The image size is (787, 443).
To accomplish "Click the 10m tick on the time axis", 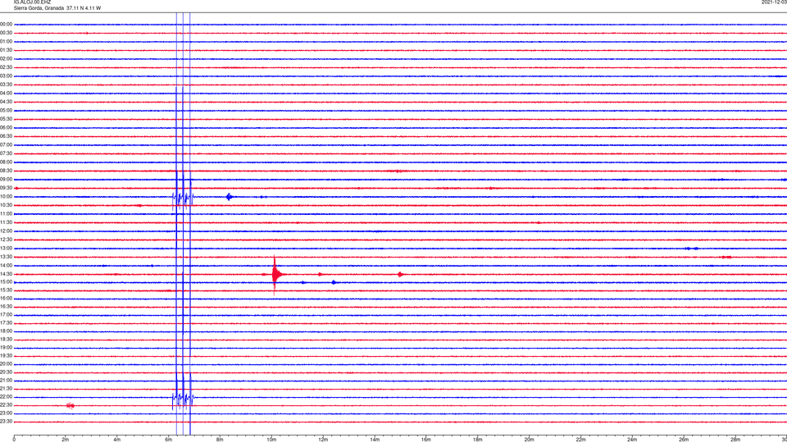I will click(271, 440).
